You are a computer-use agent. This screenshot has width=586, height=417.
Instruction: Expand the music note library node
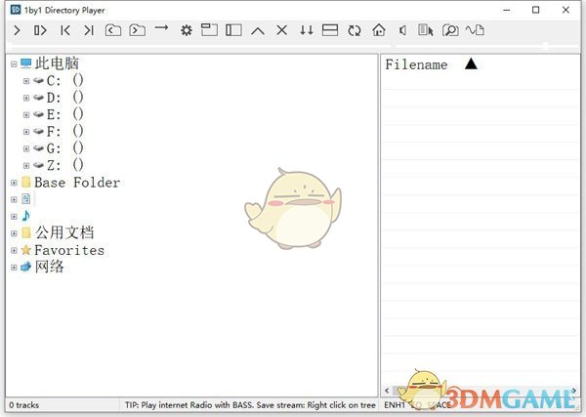(14, 217)
